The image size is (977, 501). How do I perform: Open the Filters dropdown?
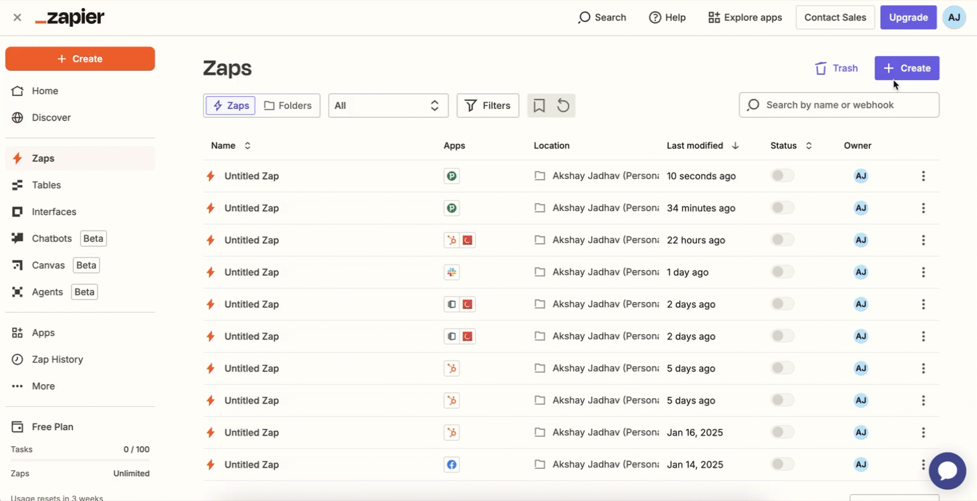pyautogui.click(x=488, y=106)
